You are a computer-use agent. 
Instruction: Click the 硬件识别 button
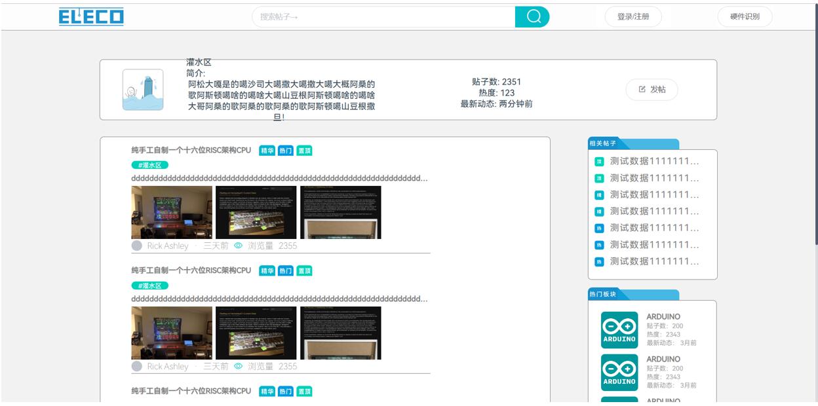pos(745,16)
